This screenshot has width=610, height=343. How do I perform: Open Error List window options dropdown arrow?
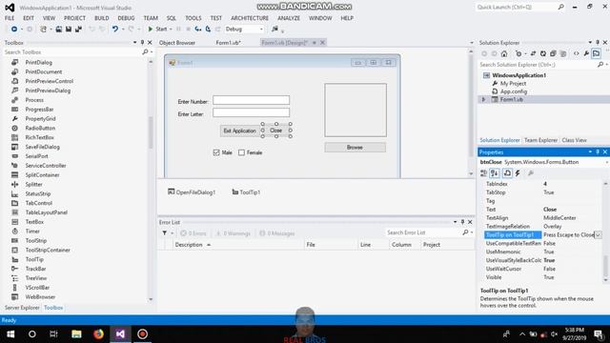[x=455, y=222]
